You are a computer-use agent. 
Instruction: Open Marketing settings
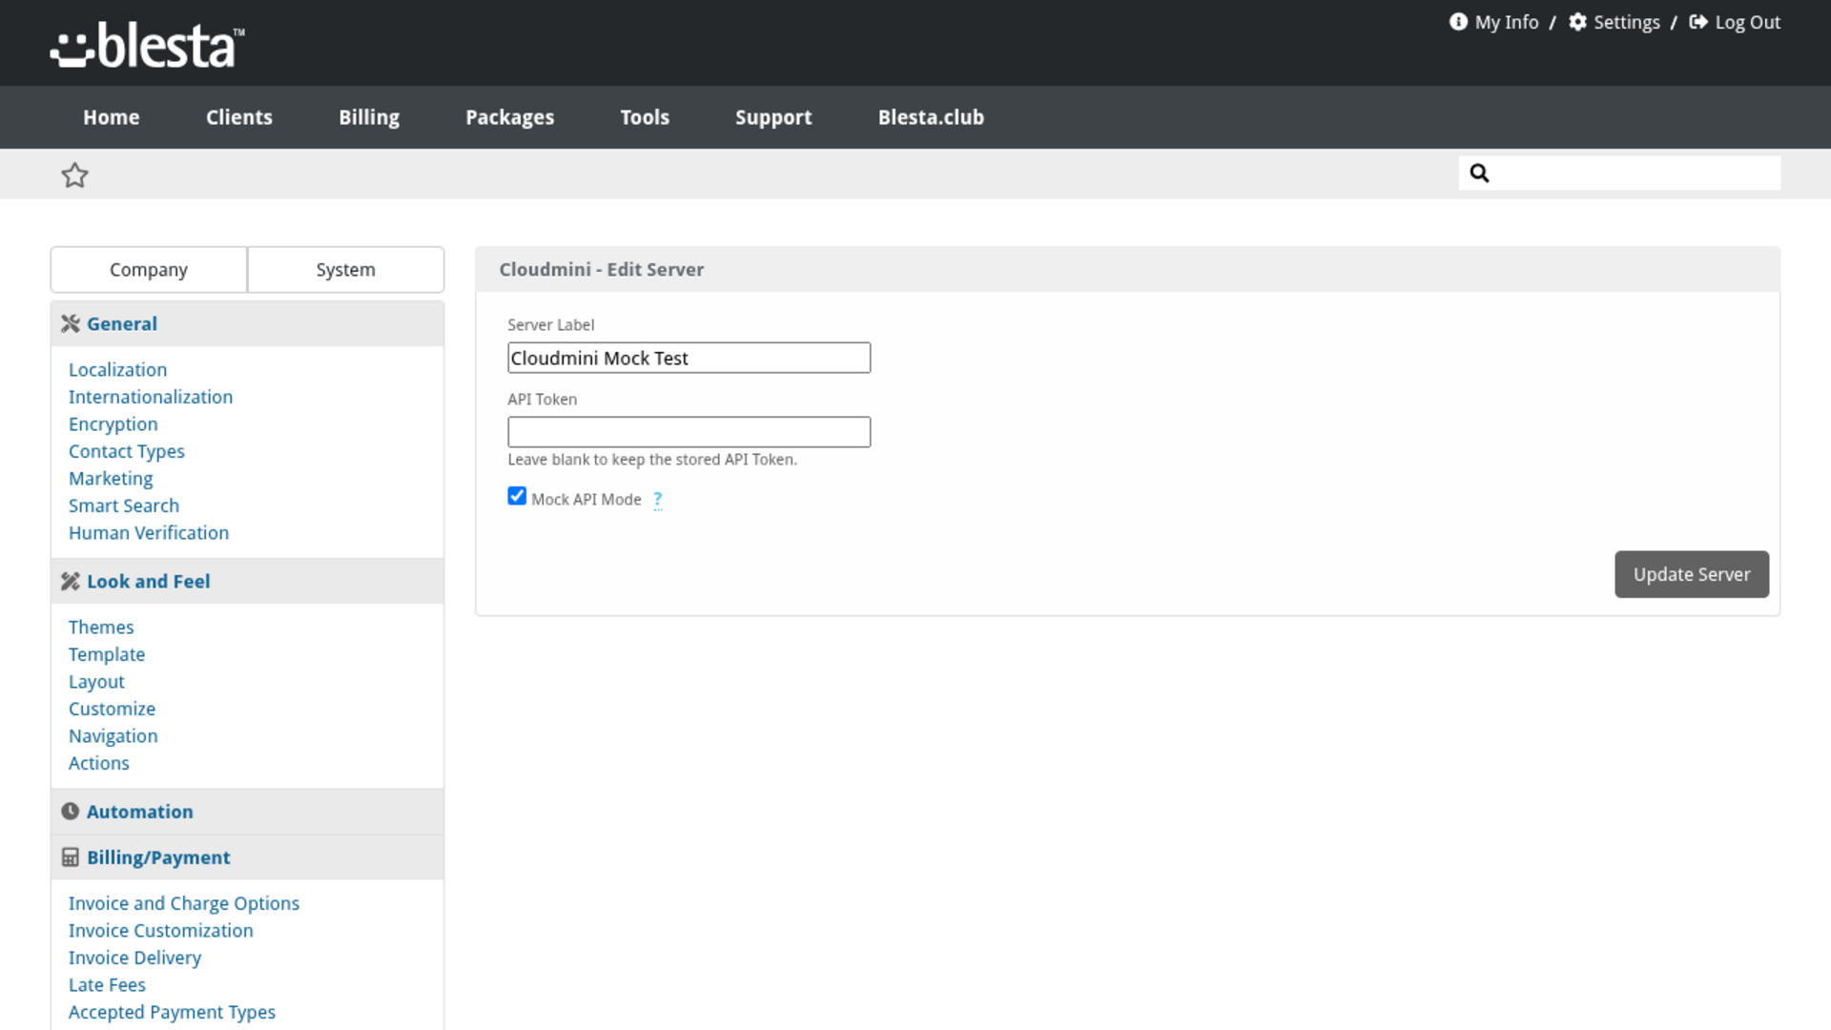pyautogui.click(x=111, y=479)
